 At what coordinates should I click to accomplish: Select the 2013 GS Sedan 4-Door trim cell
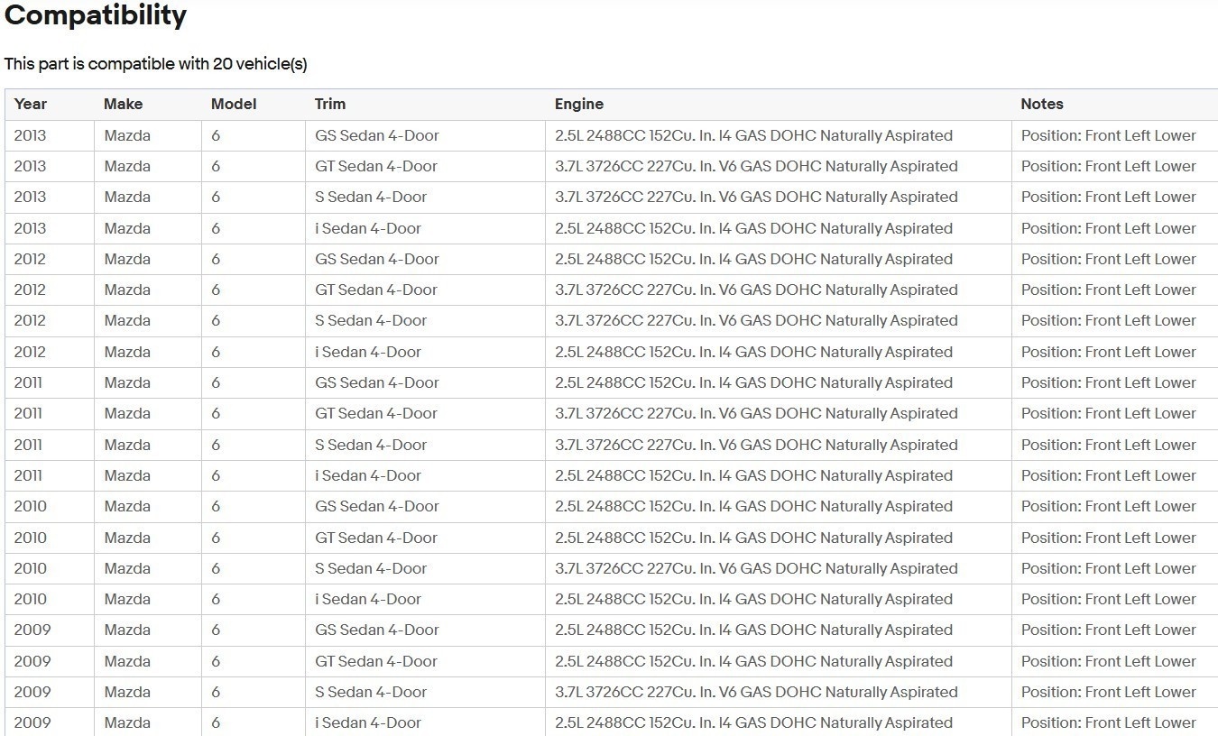click(377, 135)
